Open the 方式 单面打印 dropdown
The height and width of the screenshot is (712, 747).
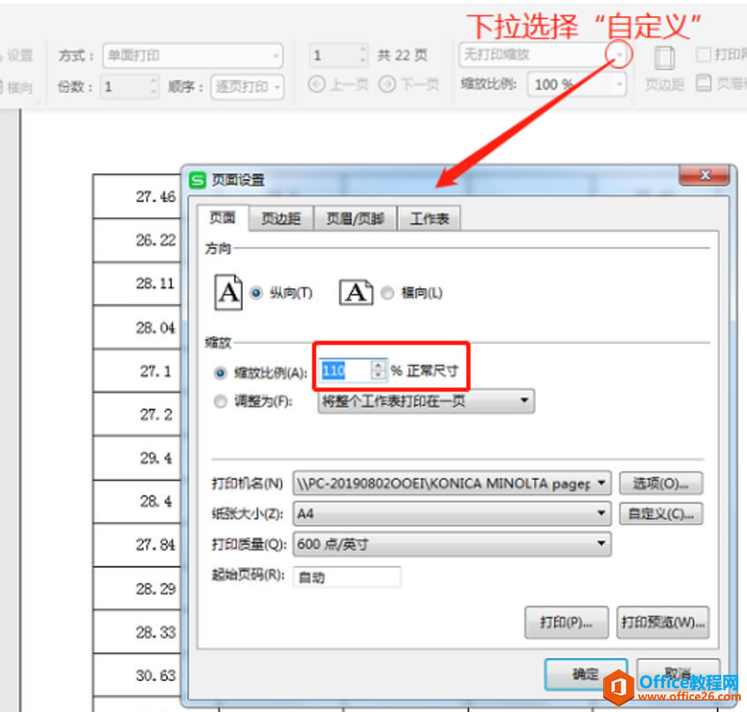[192, 56]
